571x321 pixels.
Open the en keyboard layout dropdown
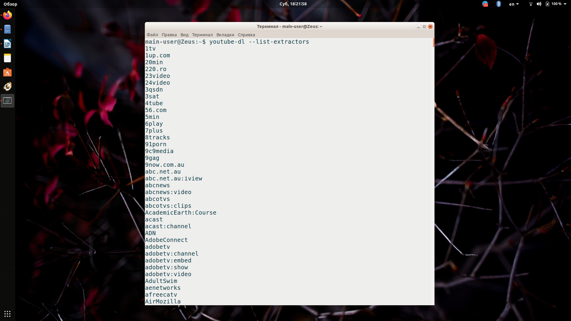pos(514,4)
